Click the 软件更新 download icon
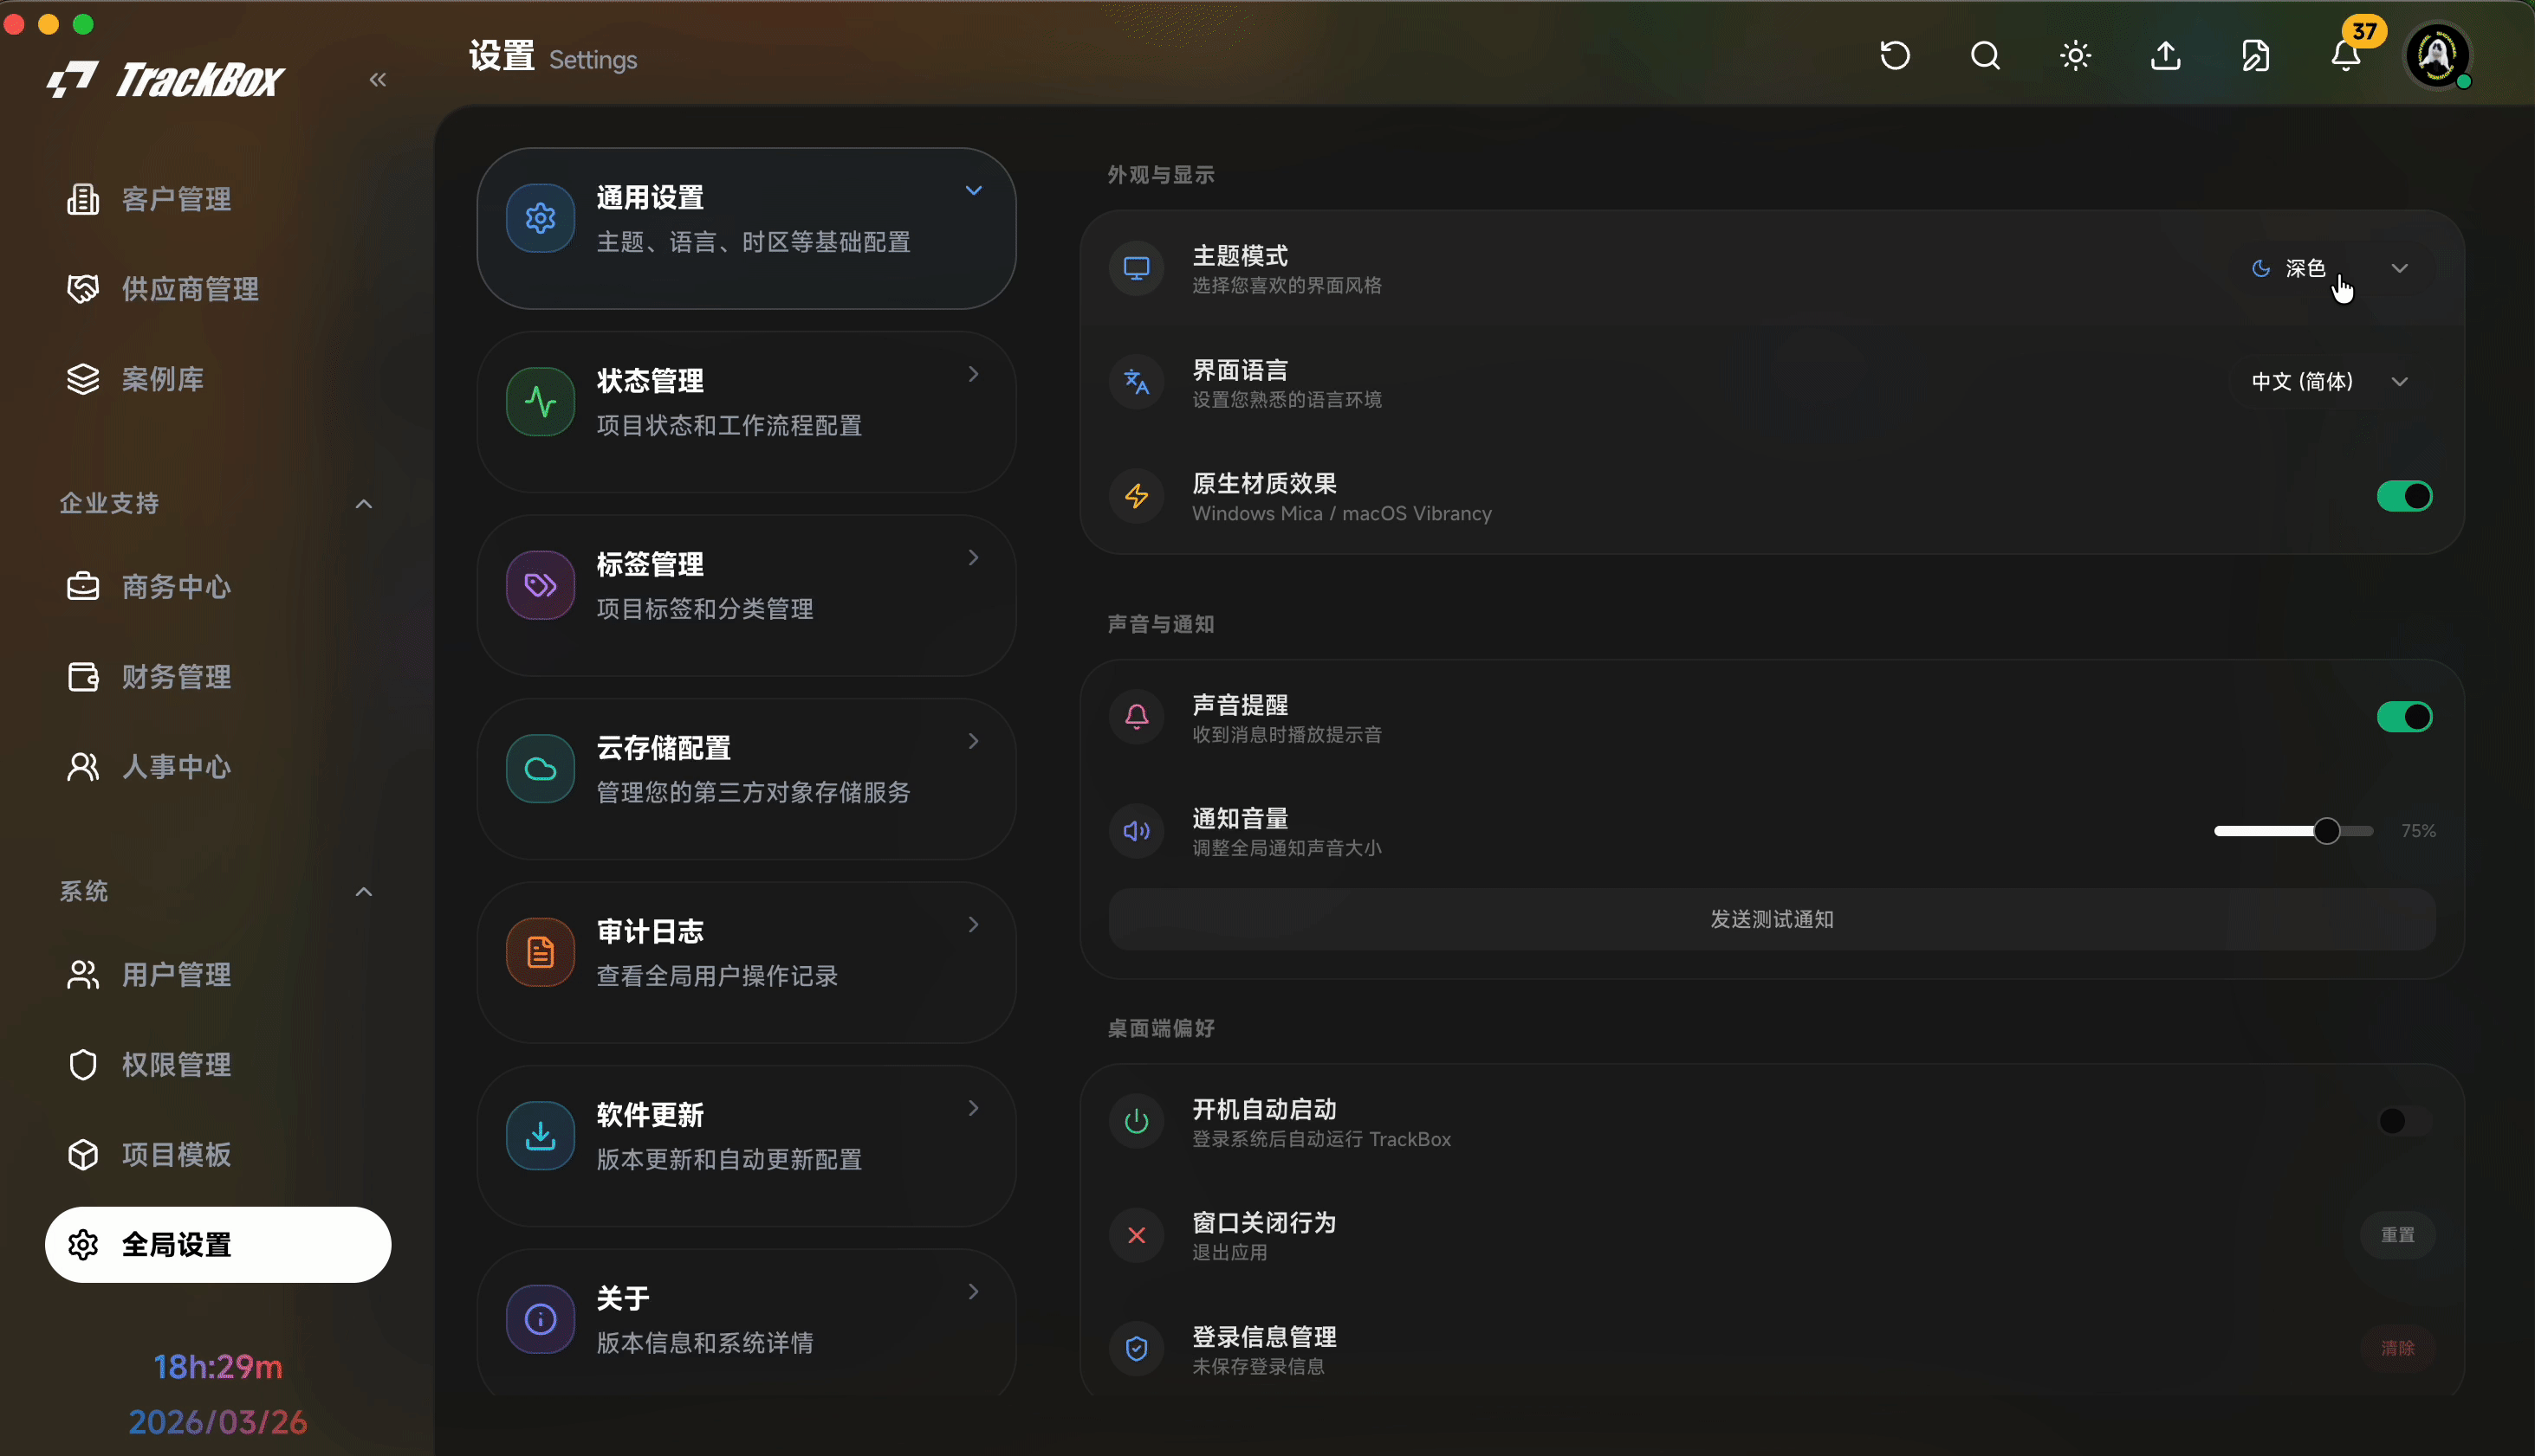 pos(541,1136)
